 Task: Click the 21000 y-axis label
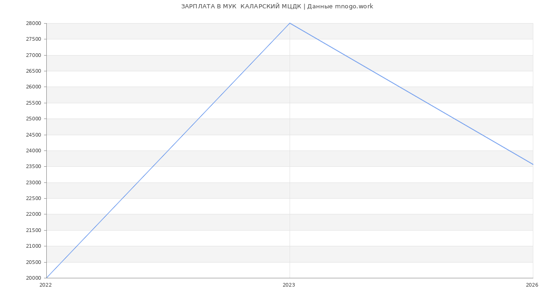tap(34, 246)
